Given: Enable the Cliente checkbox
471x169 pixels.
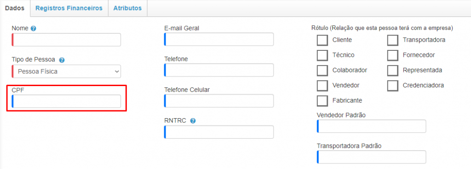Looking at the screenshot, I should coord(322,40).
